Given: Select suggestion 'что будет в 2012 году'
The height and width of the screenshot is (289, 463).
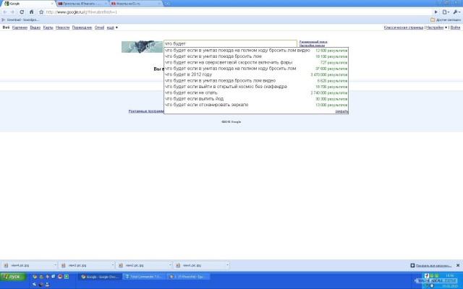Looking at the screenshot, I should (x=256, y=74).
